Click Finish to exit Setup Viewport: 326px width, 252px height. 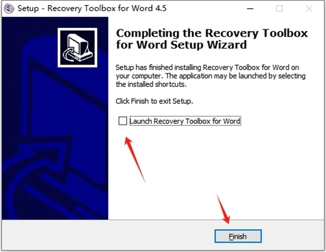[x=238, y=236]
